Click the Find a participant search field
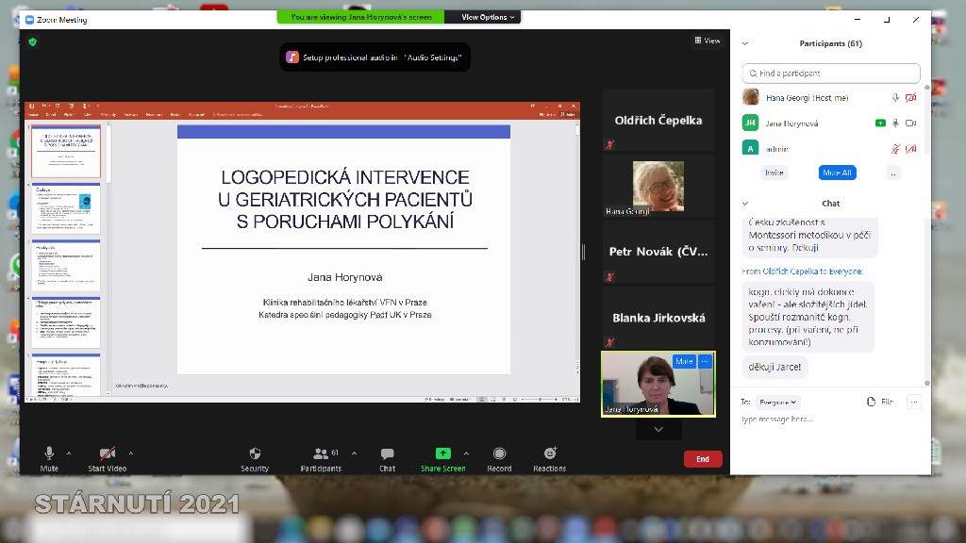966x543 pixels. pyautogui.click(x=830, y=74)
